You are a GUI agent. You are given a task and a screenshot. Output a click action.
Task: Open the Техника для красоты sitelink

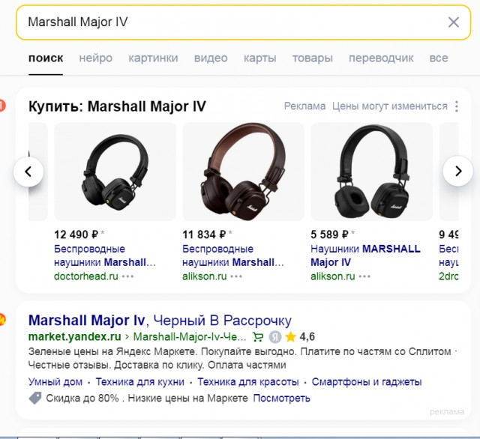pos(248,382)
